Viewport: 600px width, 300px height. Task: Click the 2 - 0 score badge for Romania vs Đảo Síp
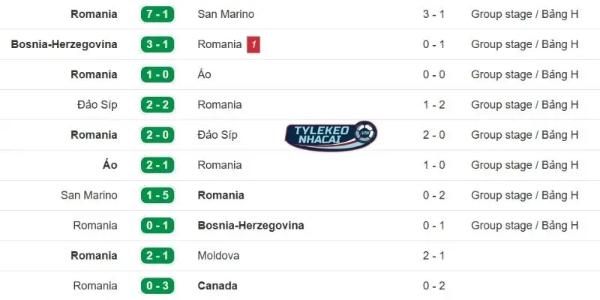[x=157, y=135]
